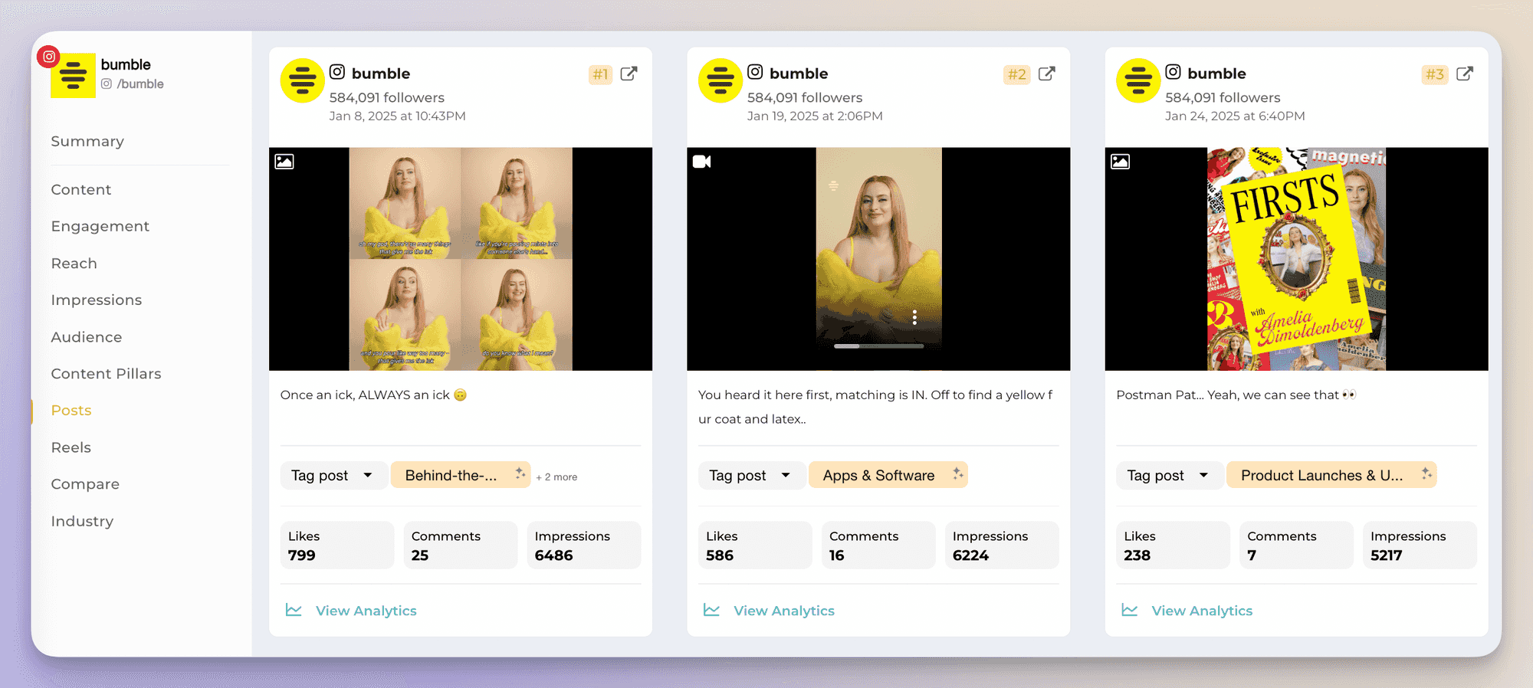Click the Behind-the-... tag chip
The width and height of the screenshot is (1533, 688).
click(460, 475)
